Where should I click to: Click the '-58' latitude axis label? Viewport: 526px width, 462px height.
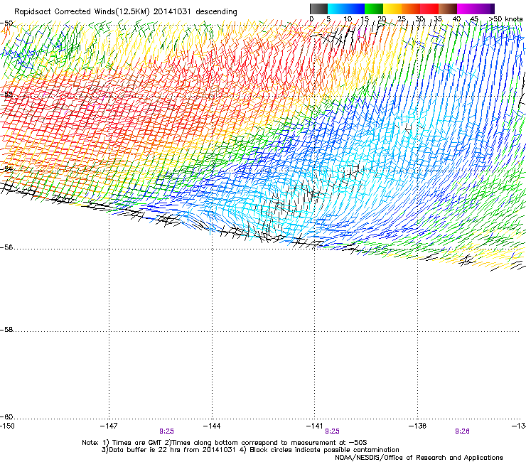click(x=6, y=330)
